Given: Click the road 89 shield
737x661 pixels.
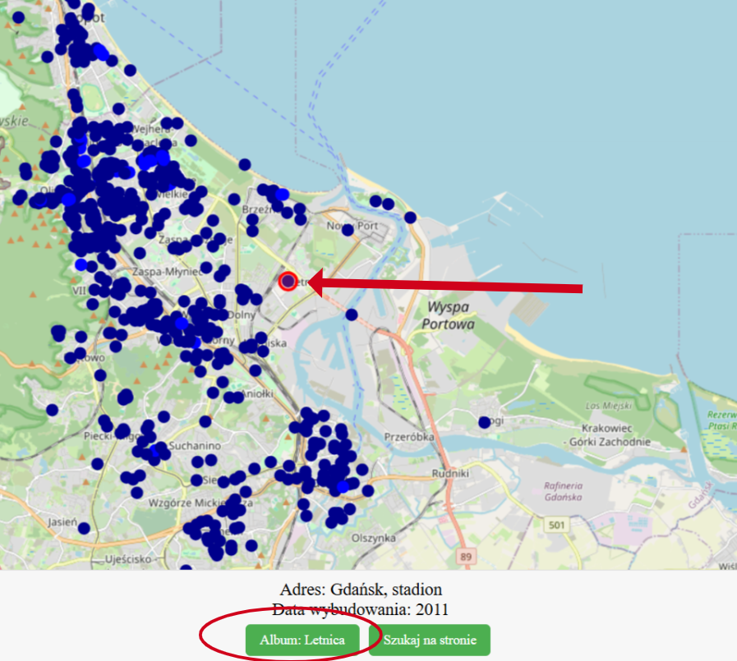Looking at the screenshot, I should coord(466,557).
